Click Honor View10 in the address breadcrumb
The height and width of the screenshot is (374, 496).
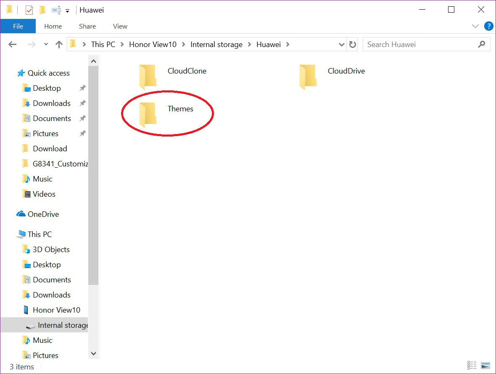coord(153,44)
